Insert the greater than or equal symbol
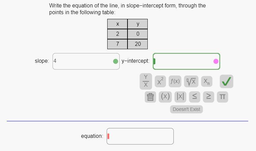This screenshot has width=256, height=151. [x=209, y=97]
